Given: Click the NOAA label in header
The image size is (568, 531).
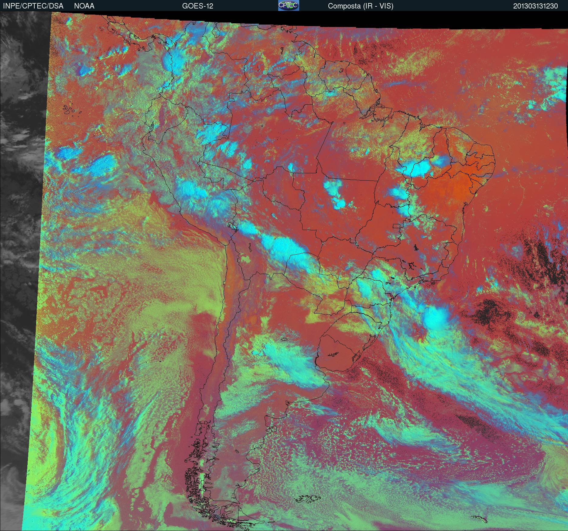Looking at the screenshot, I should (x=84, y=6).
